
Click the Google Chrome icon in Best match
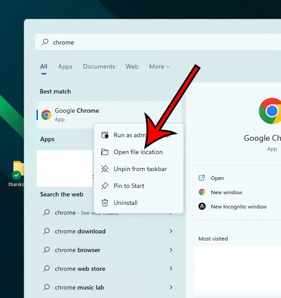tap(46, 115)
